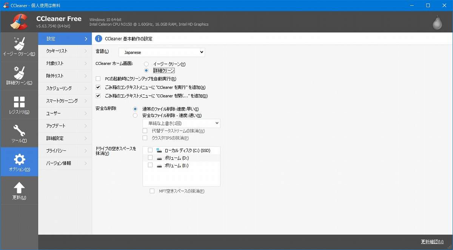Click the CCleaner title bar app icon
Image resolution: width=453 pixels, height=250 pixels.
(6, 5)
